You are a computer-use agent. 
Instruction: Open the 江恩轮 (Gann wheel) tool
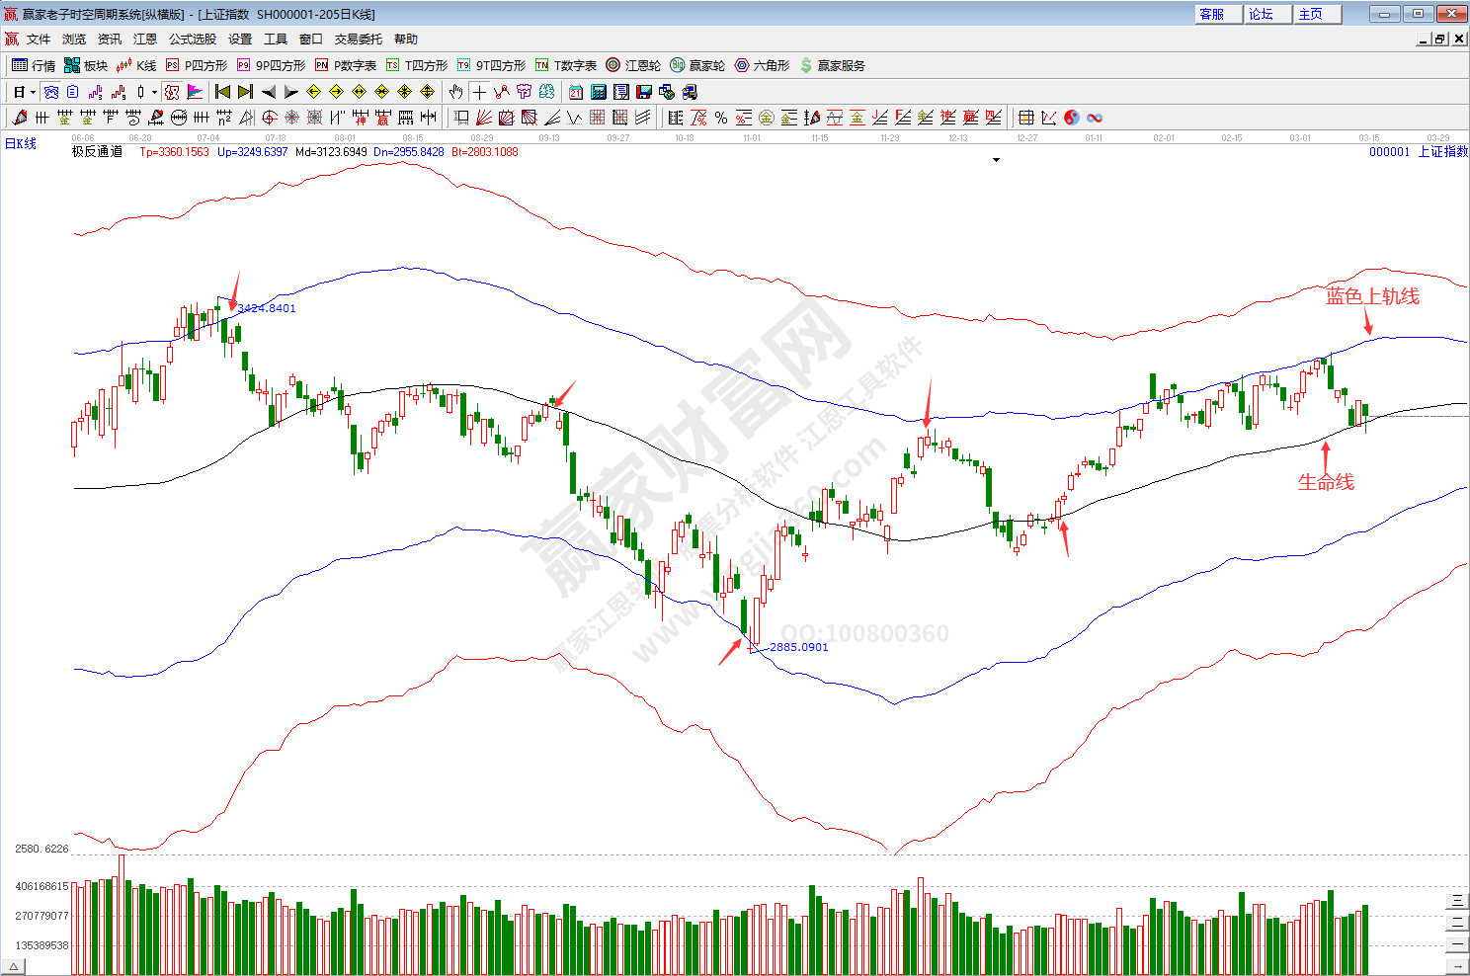633,65
